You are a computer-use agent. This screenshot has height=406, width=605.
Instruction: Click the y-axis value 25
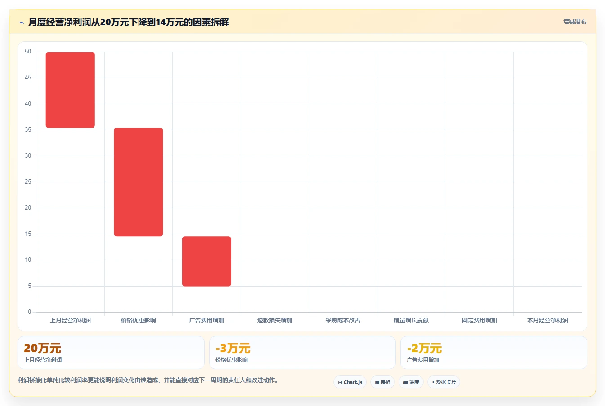[x=28, y=182]
